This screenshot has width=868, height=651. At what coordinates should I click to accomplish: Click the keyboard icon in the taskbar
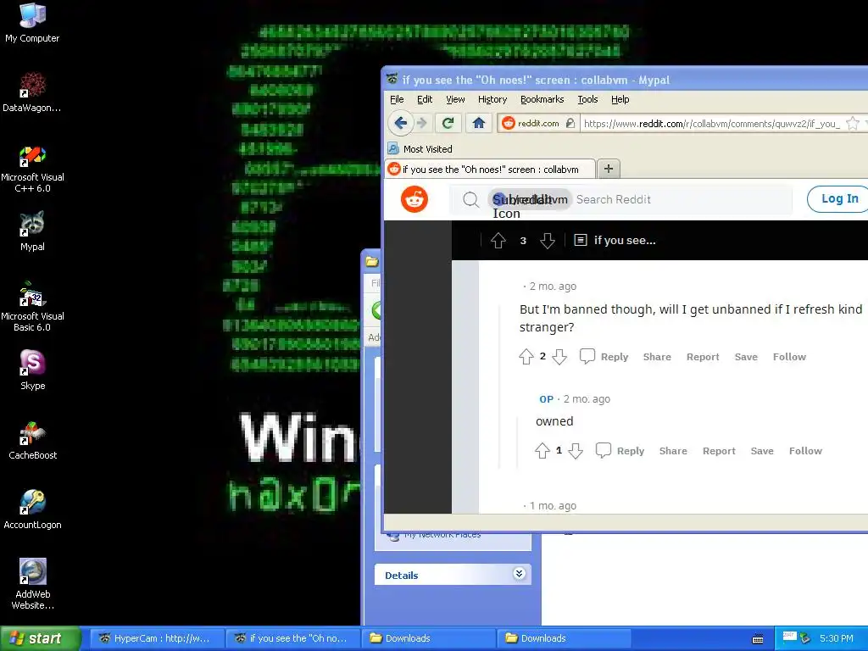click(x=758, y=639)
